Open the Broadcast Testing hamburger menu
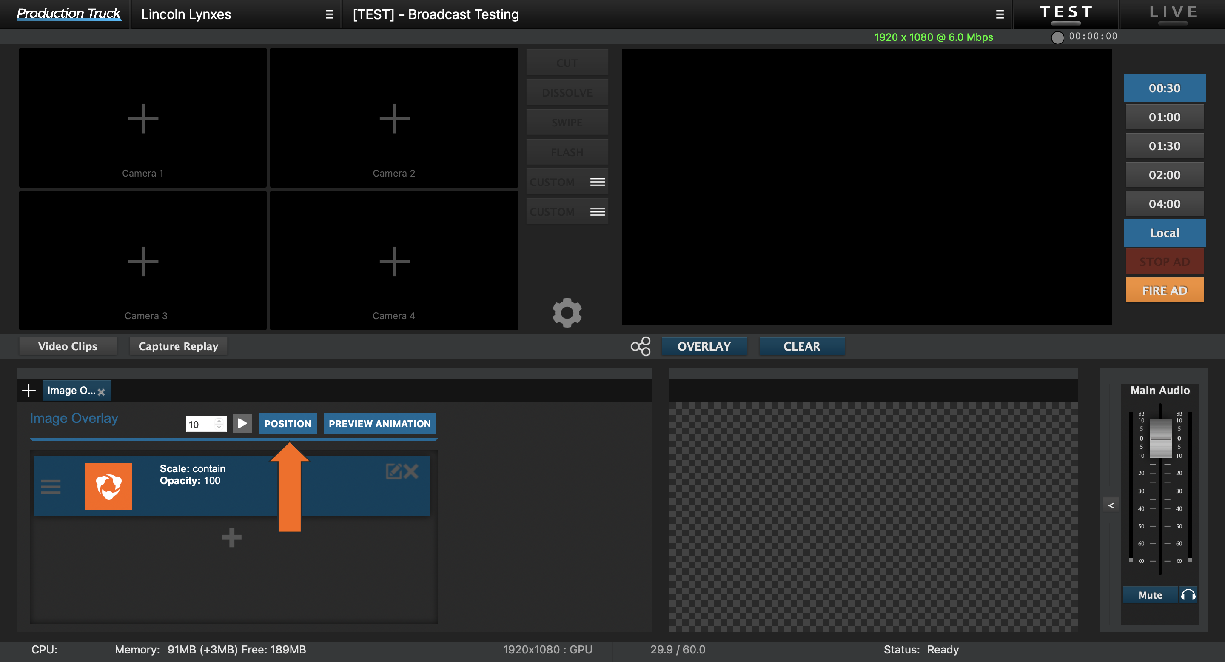The height and width of the screenshot is (662, 1225). (1000, 14)
